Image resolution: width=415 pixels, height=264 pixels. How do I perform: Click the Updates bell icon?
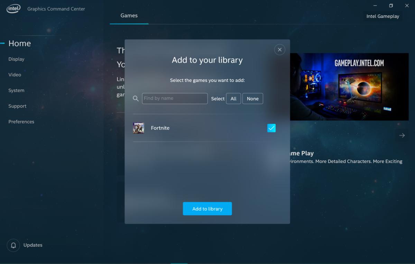click(13, 245)
